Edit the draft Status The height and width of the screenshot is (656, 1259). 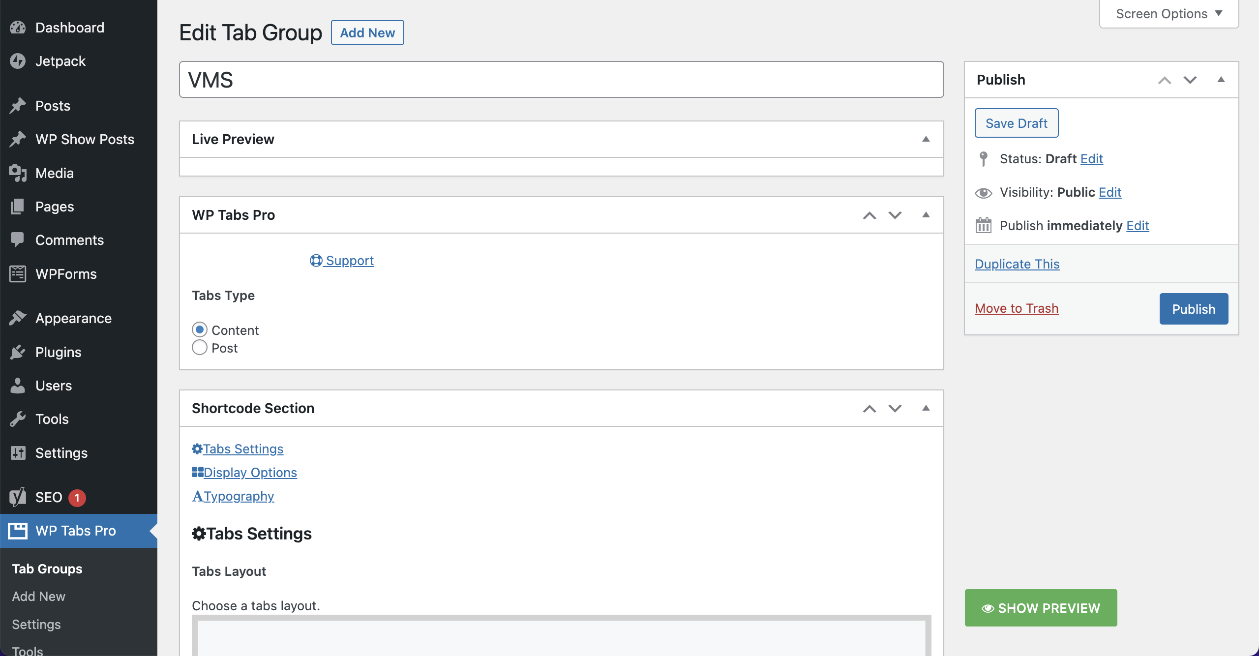tap(1092, 159)
